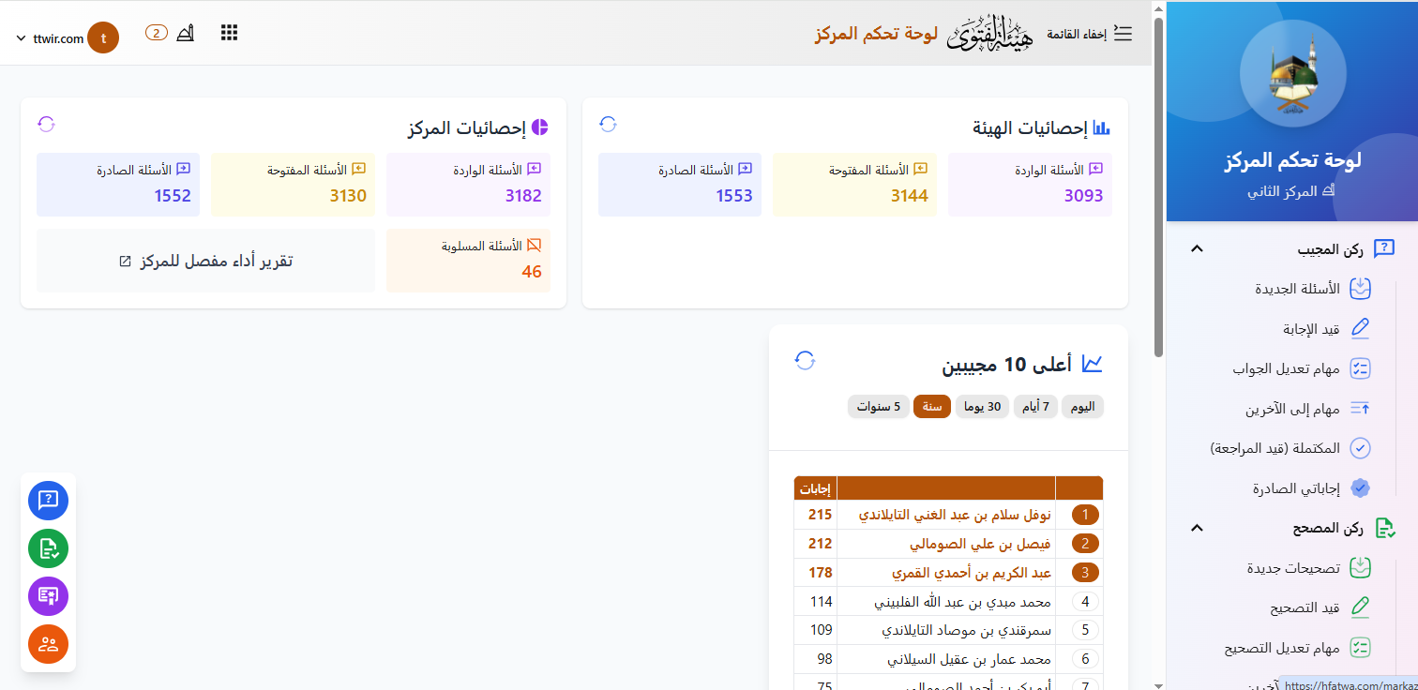Refresh the أعلى 10 مجيبين chart
1418x690 pixels.
tap(804, 359)
